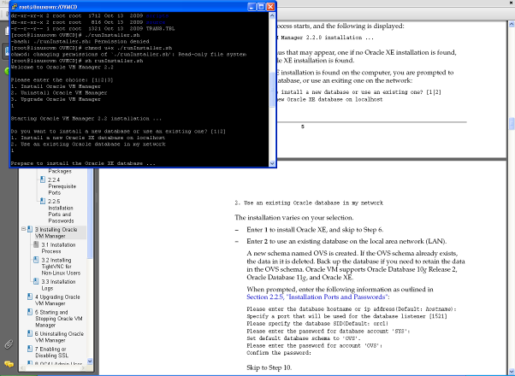
Task: Click terminal scrollbar up arrow
Action: tap(272, 15)
